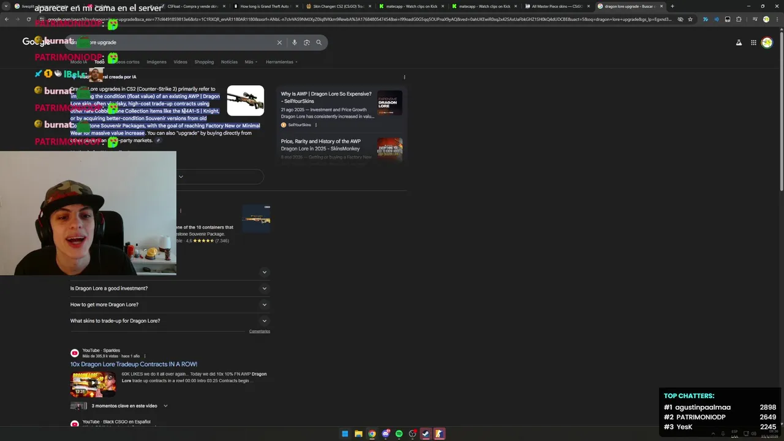Screen dimensions: 784x441
Task: Open the 'Herramientas' tools dropdown
Action: (281, 62)
